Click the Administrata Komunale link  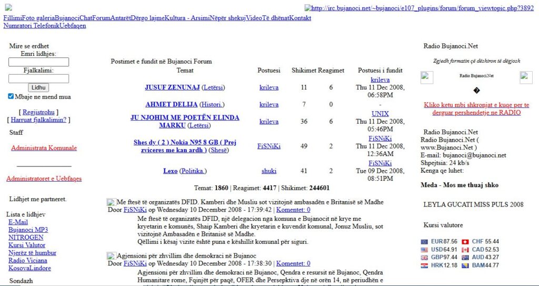[44, 148]
